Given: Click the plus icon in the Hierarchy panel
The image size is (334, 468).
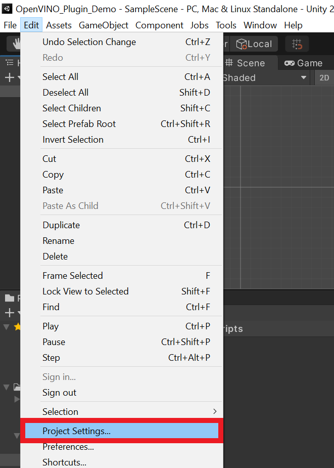Looking at the screenshot, I should point(9,78).
